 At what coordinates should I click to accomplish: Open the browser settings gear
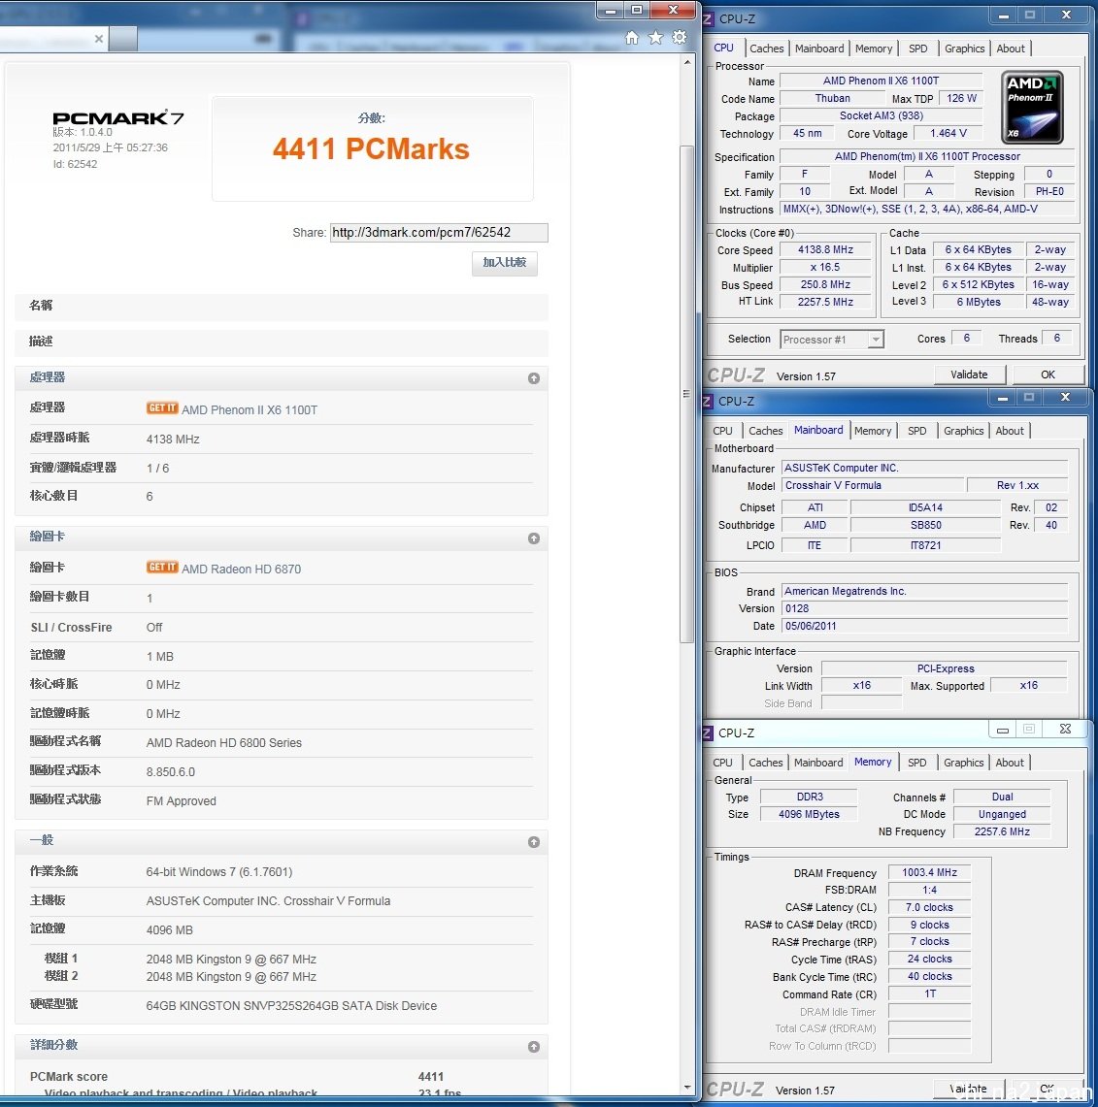(679, 38)
